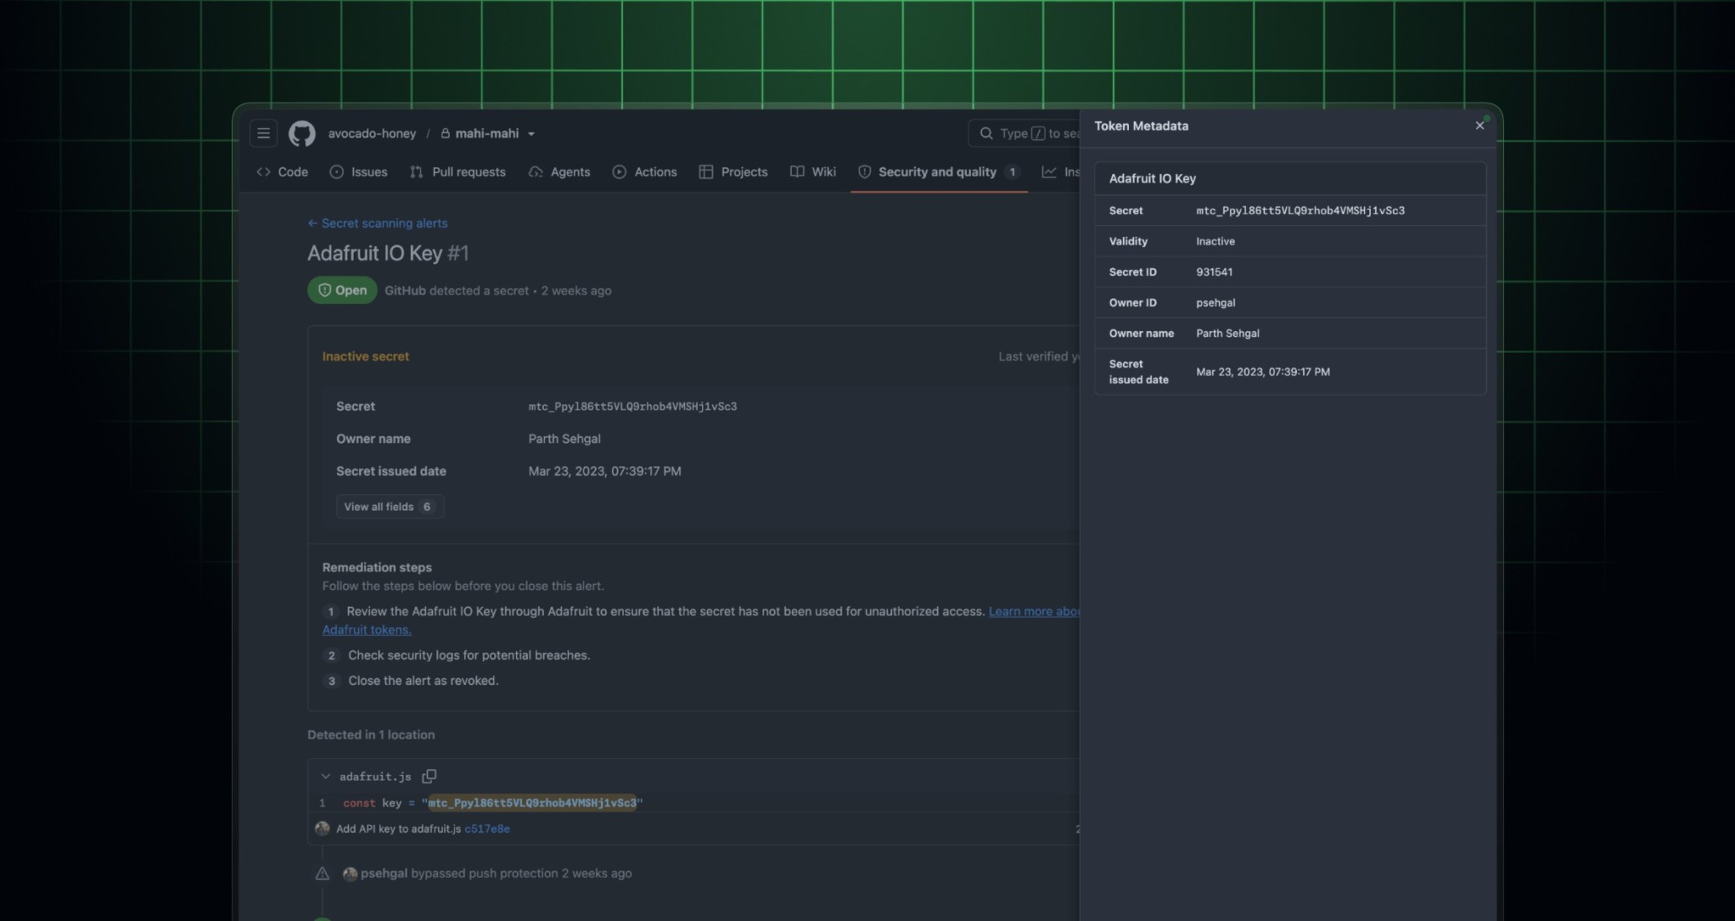Click psehgal in bypass event
The width and height of the screenshot is (1735, 921).
384,874
